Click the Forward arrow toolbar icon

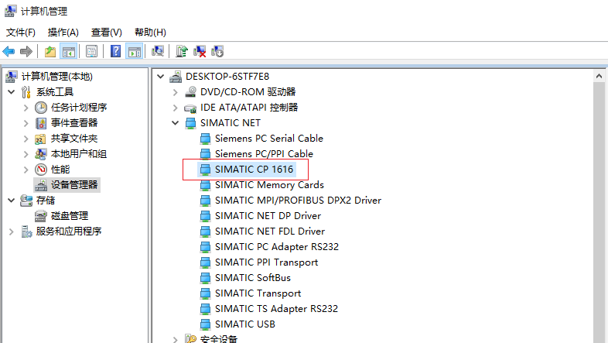pos(26,51)
